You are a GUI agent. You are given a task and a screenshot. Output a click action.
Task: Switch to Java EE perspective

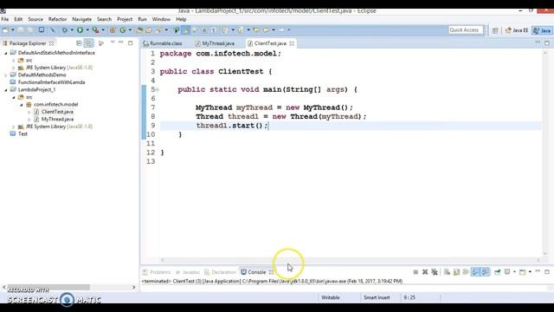click(x=516, y=30)
